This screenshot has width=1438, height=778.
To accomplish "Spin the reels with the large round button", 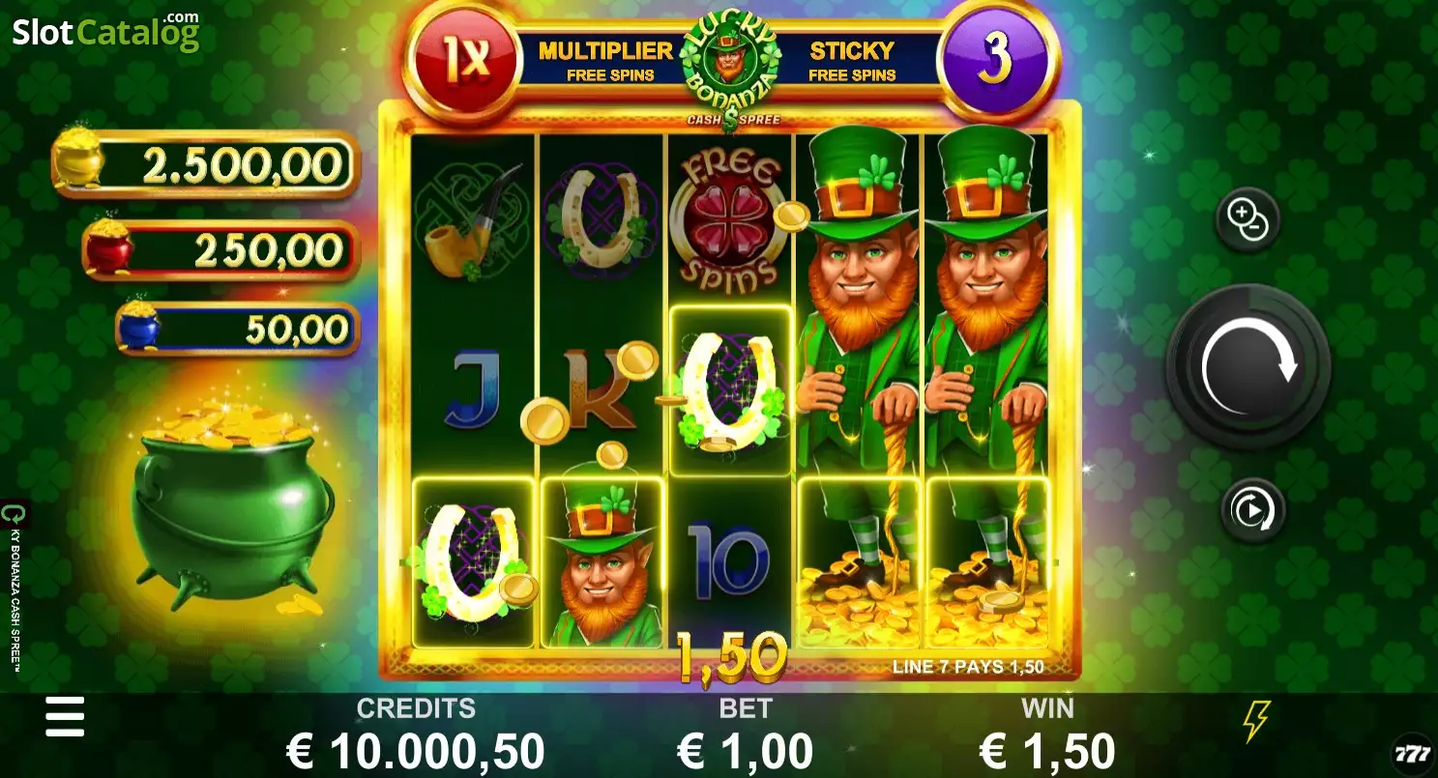I will tap(1248, 366).
